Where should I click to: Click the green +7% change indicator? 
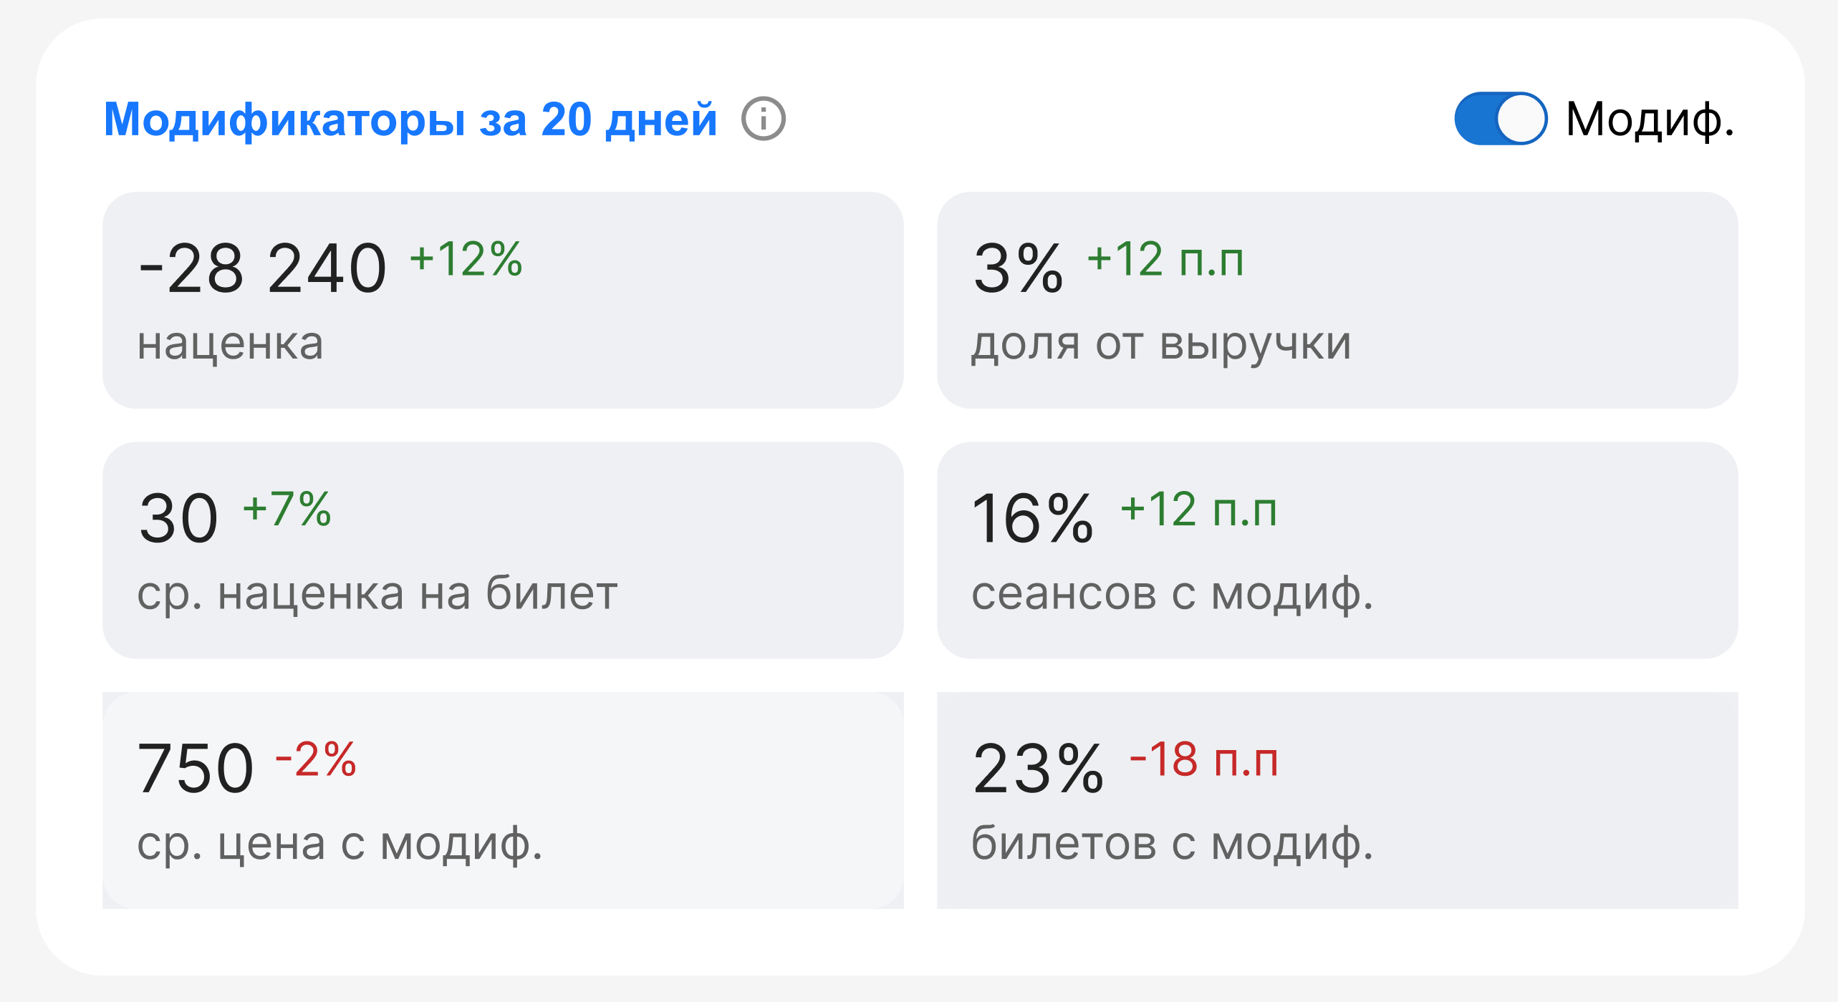coord(287,509)
